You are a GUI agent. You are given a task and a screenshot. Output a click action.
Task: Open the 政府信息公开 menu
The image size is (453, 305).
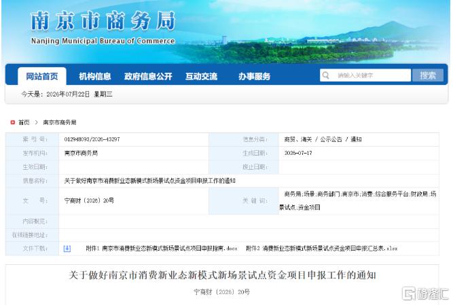(148, 76)
